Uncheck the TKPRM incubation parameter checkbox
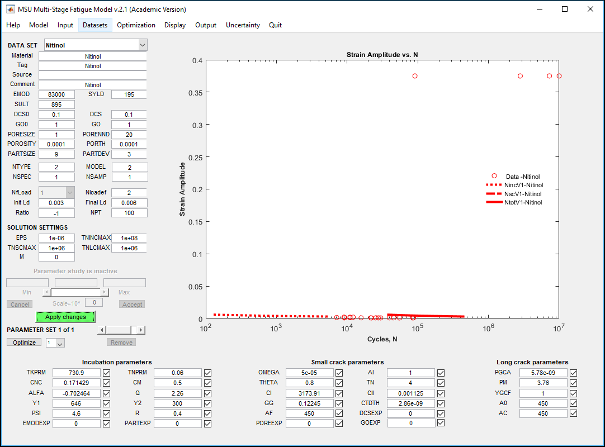The image size is (605, 447). 107,373
